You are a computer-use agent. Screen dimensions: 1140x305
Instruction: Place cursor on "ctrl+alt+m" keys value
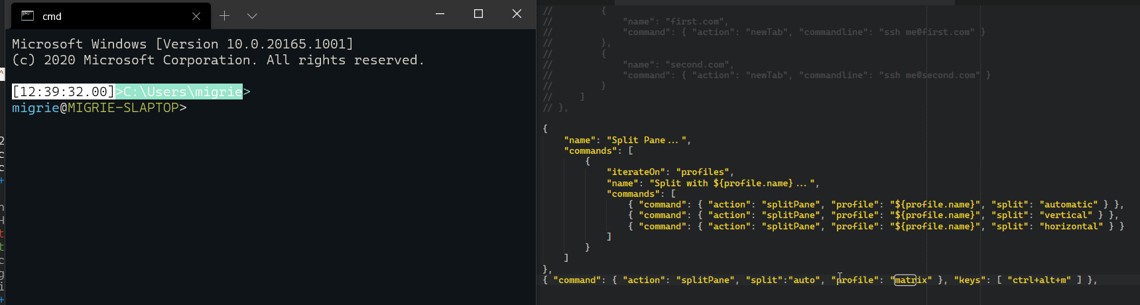pyautogui.click(x=1039, y=280)
